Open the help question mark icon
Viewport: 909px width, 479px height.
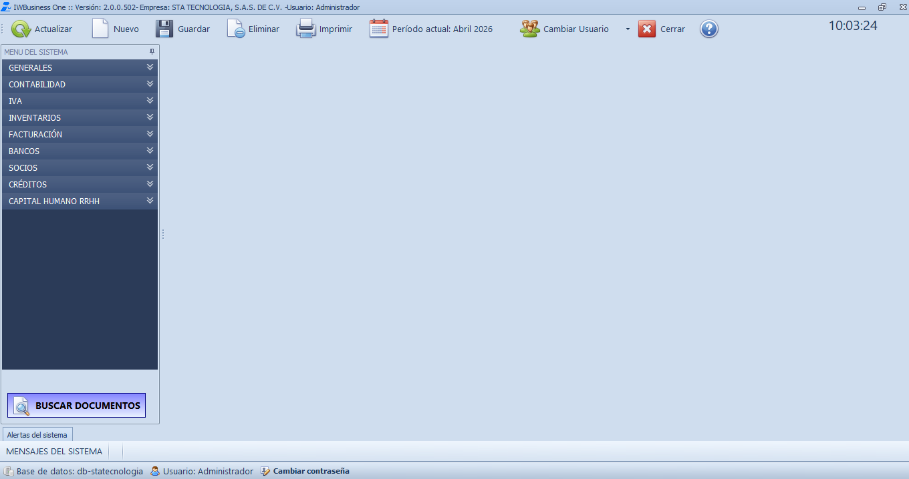708,29
